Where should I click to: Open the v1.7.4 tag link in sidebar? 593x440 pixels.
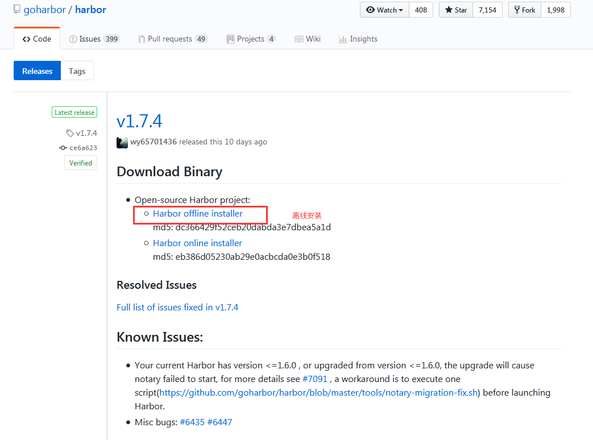[86, 133]
